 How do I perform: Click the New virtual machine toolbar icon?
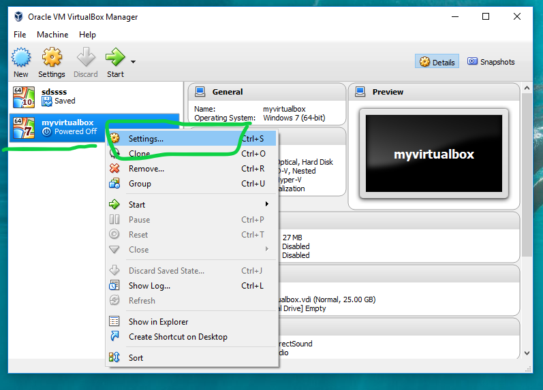(x=21, y=58)
